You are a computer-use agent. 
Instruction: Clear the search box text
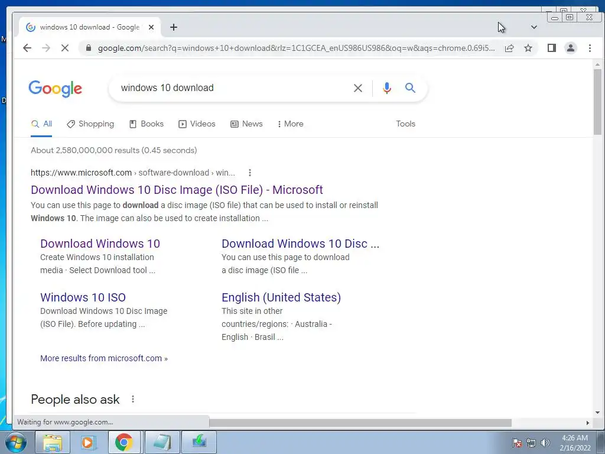coord(357,88)
